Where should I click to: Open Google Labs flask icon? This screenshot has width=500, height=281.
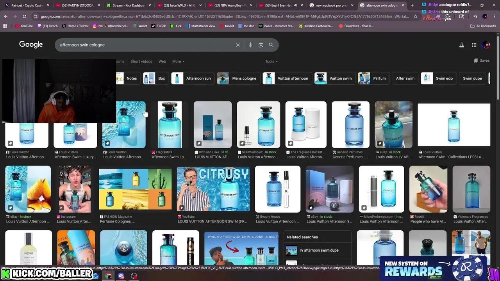click(x=462, y=45)
